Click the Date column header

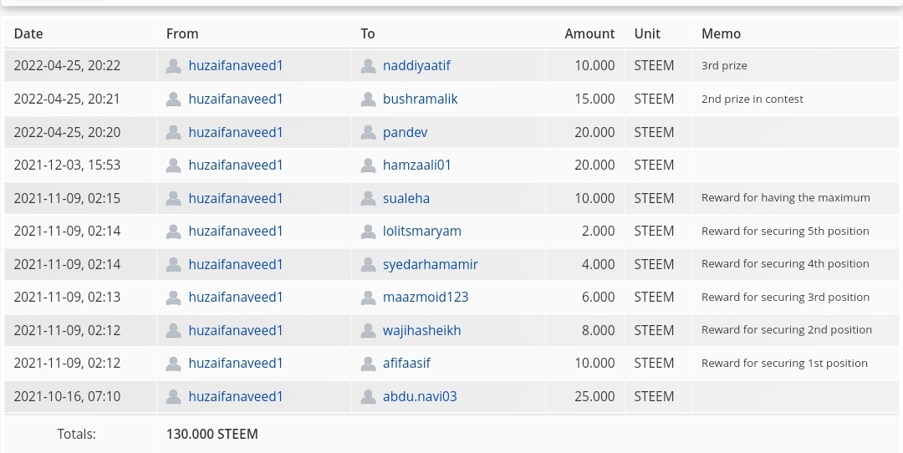[x=28, y=33]
